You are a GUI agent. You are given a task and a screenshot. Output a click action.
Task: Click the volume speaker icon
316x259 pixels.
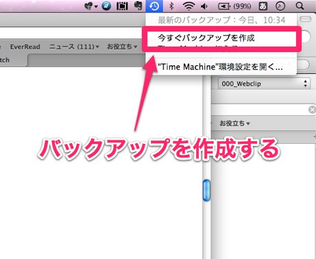point(204,6)
